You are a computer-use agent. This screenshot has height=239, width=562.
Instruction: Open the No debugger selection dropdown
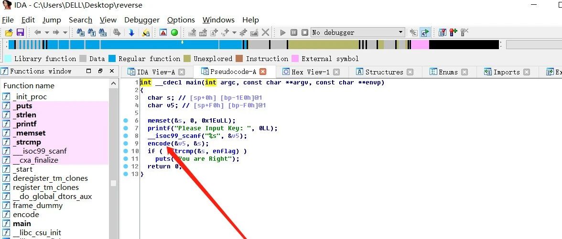coord(357,32)
